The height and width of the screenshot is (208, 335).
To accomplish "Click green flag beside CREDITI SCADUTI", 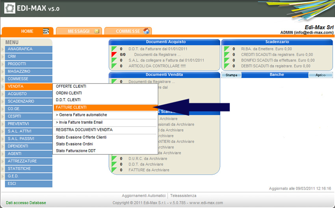I will coord(227,55).
